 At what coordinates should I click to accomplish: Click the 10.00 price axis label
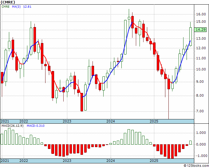point(201,70)
